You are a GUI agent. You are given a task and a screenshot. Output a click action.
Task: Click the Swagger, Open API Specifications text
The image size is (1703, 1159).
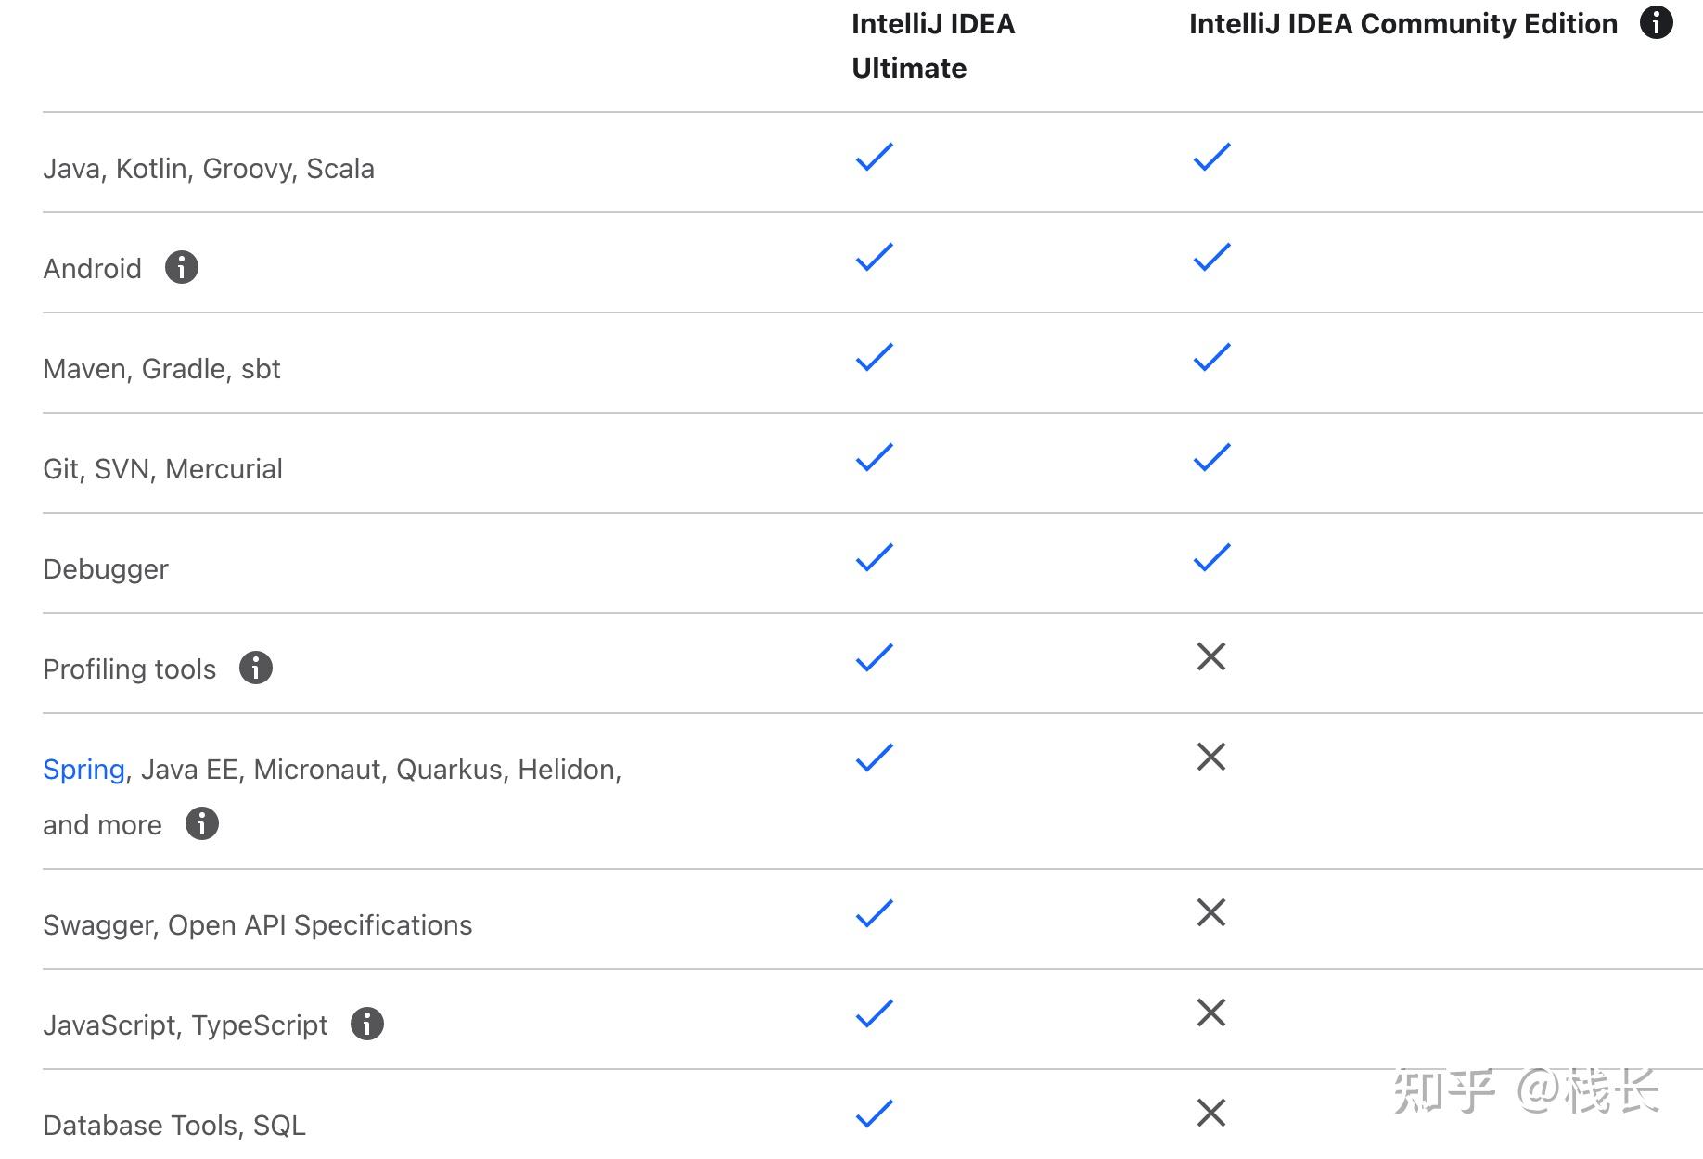coord(257,925)
